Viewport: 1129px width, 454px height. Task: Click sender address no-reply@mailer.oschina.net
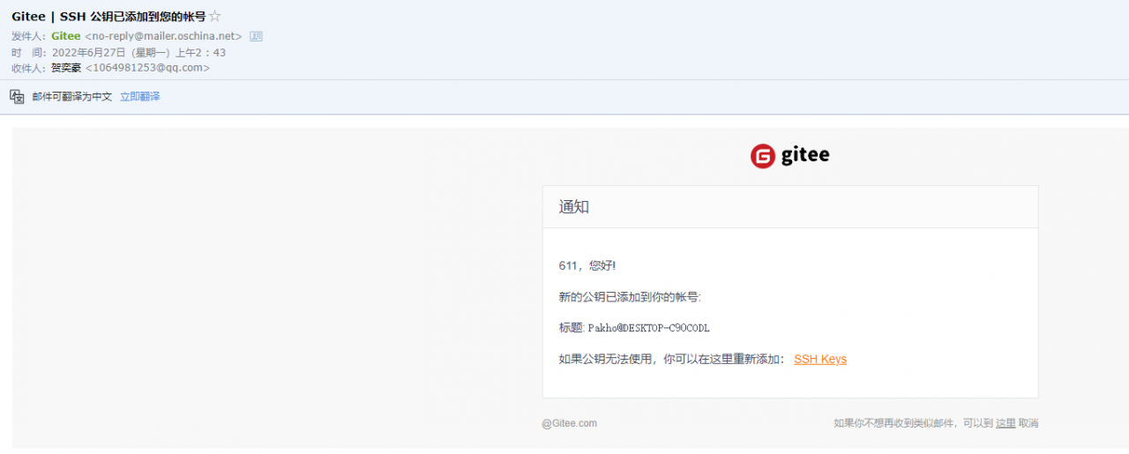tap(163, 36)
